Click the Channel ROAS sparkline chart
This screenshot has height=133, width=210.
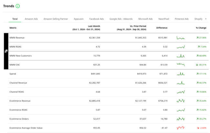pyautogui.click(x=181, y=92)
